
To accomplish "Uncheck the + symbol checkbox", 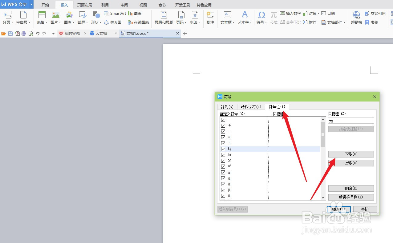I will (223, 125).
